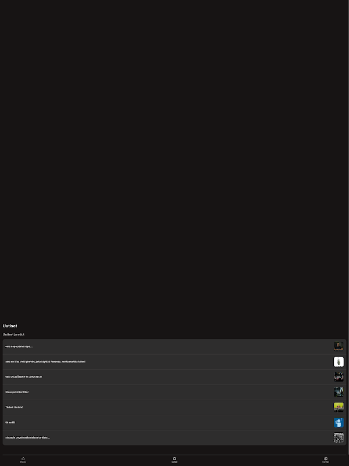Image resolution: width=349 pixels, height=466 pixels.
Task: Open the long second news item text
Action: pyautogui.click(x=174, y=362)
